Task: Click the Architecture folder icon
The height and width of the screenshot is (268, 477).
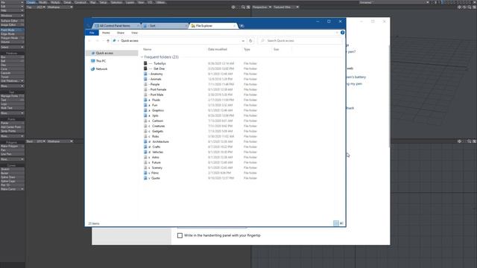Action: (145, 141)
